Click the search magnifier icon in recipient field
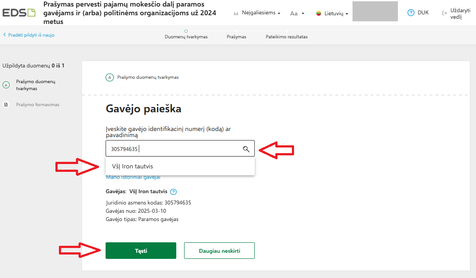This screenshot has height=278, width=476. click(246, 149)
